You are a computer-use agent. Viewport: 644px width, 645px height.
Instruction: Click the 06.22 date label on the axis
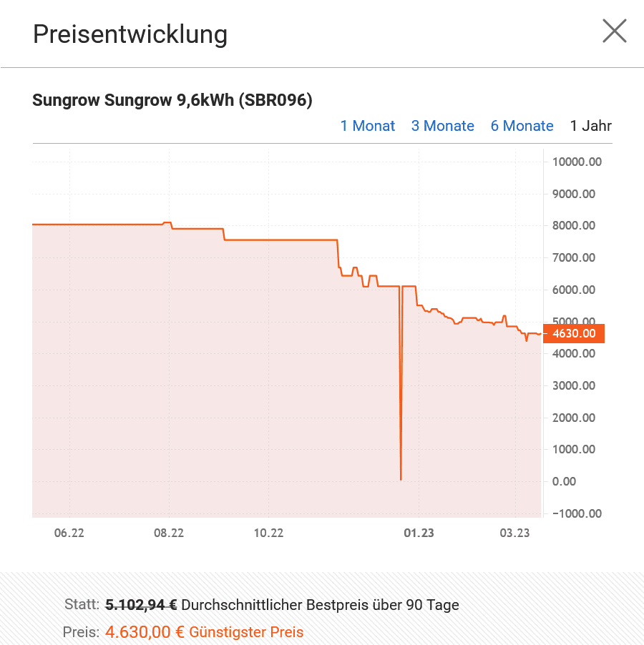click(x=69, y=533)
